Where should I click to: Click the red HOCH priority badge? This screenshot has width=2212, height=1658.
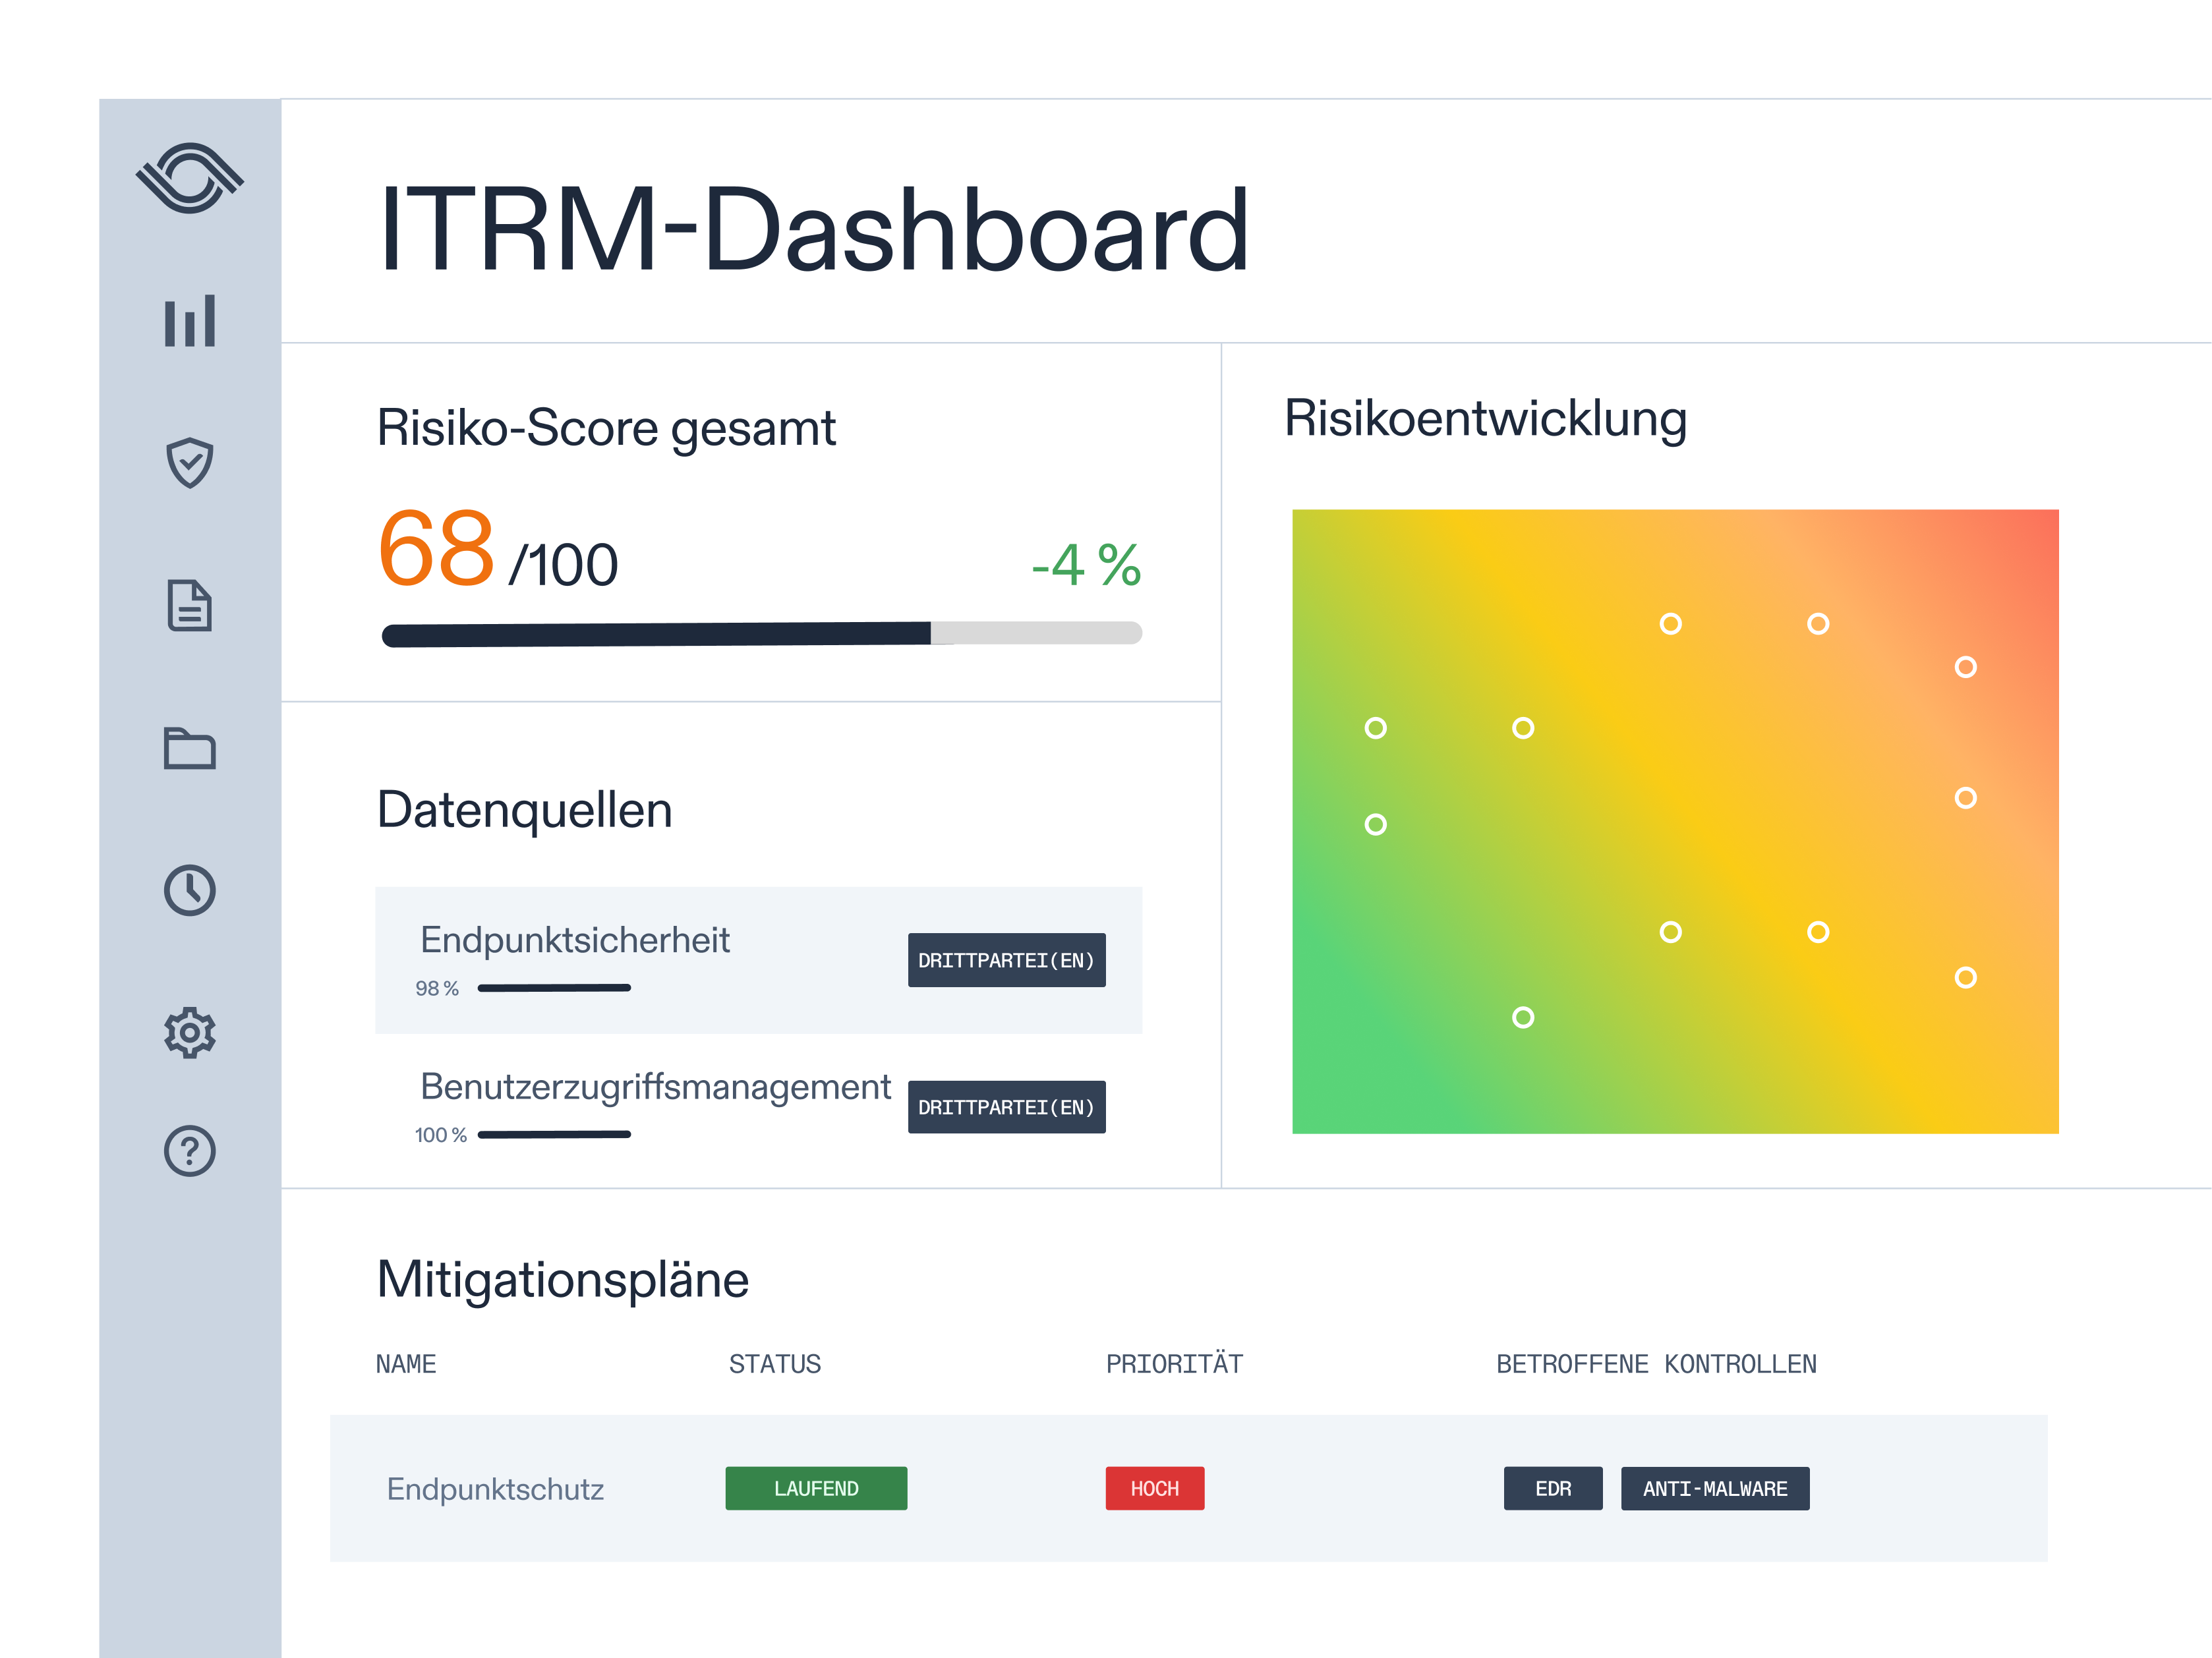1155,1488
